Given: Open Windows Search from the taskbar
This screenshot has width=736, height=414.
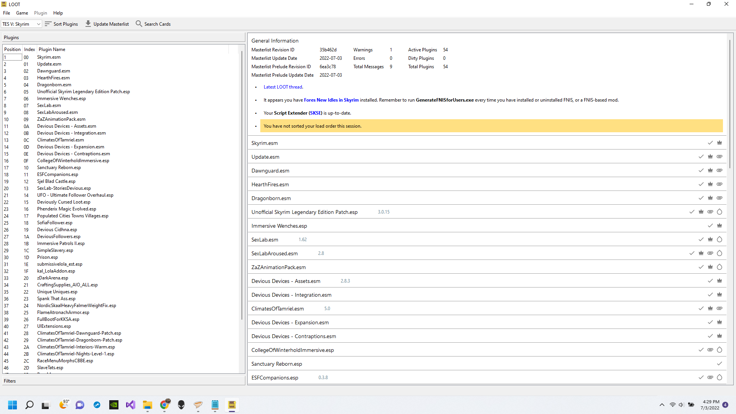Looking at the screenshot, I should pos(30,405).
